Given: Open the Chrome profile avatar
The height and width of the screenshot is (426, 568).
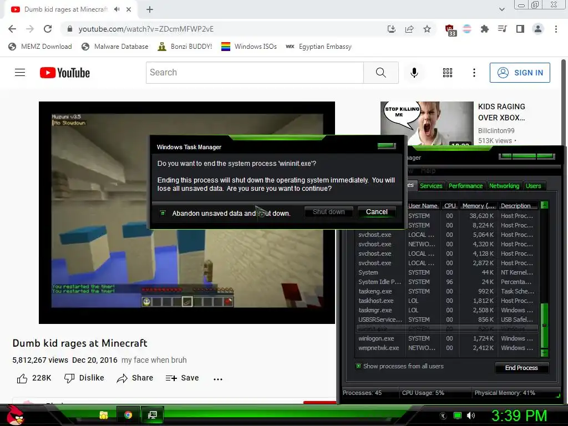Looking at the screenshot, I should point(538,29).
